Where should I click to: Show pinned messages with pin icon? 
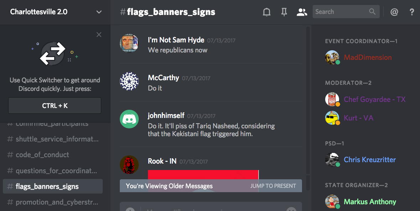pos(284,12)
